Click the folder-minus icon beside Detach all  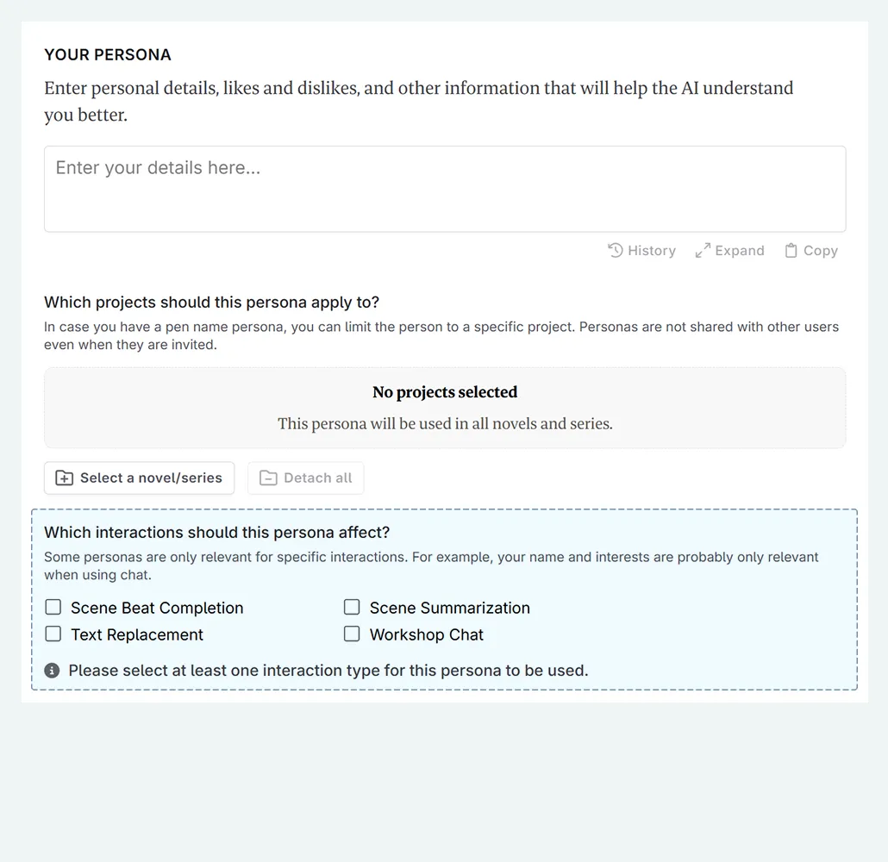point(268,478)
